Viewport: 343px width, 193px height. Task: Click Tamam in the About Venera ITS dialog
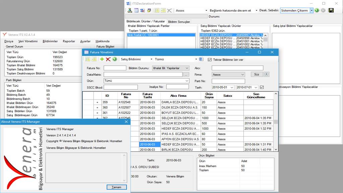tap(116, 187)
